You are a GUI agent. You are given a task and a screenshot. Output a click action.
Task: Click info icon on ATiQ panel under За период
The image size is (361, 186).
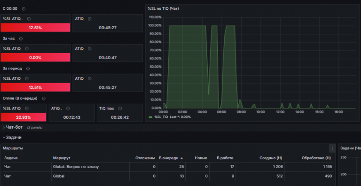click(x=90, y=79)
